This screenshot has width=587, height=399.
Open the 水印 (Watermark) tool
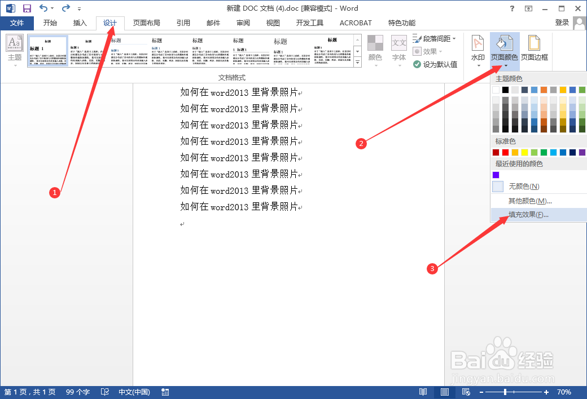point(477,50)
